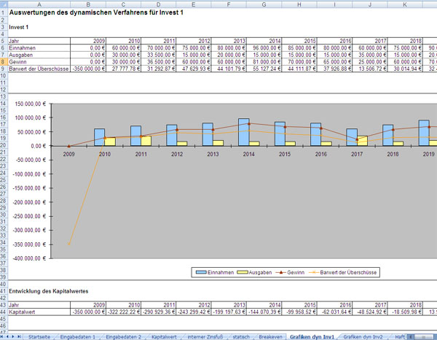Click the 2014 Einnahmen bar in the chart
Viewport: 437px width, 340px height.
coord(244,132)
